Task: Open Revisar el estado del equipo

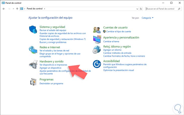Action: point(53,30)
